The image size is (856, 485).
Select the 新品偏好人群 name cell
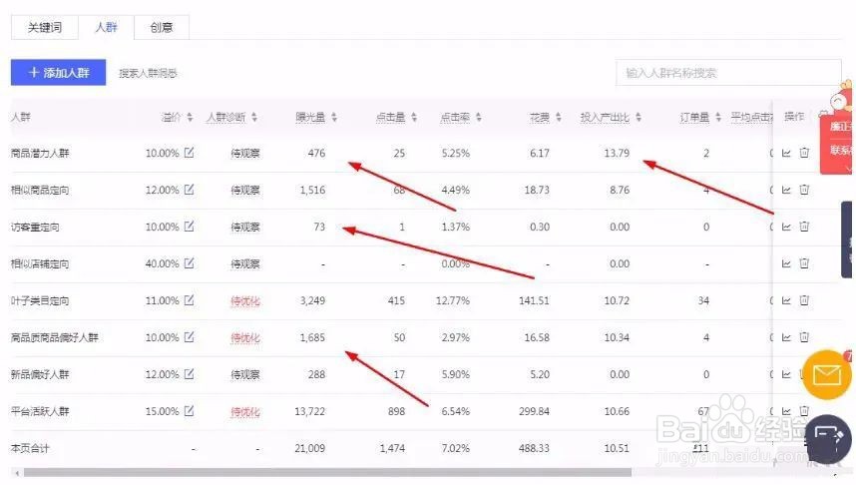(x=40, y=374)
